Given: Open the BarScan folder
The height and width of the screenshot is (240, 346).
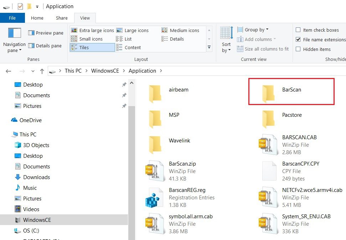Looking at the screenshot, I should pos(269,94).
